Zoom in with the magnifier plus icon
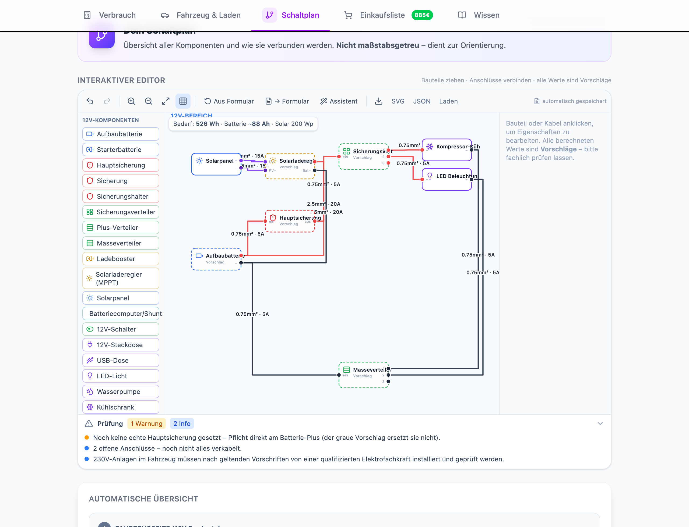The image size is (689, 527). point(131,101)
